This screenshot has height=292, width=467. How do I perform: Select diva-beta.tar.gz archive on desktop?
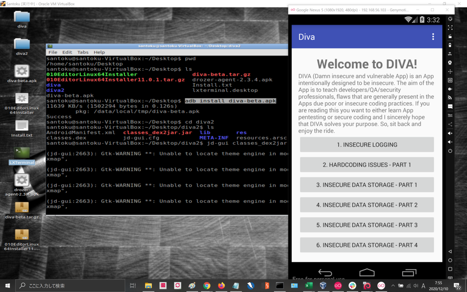coord(22,210)
